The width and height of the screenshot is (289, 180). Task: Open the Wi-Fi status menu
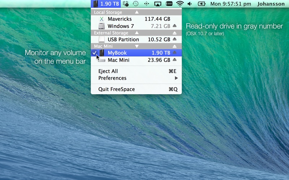pos(180,4)
